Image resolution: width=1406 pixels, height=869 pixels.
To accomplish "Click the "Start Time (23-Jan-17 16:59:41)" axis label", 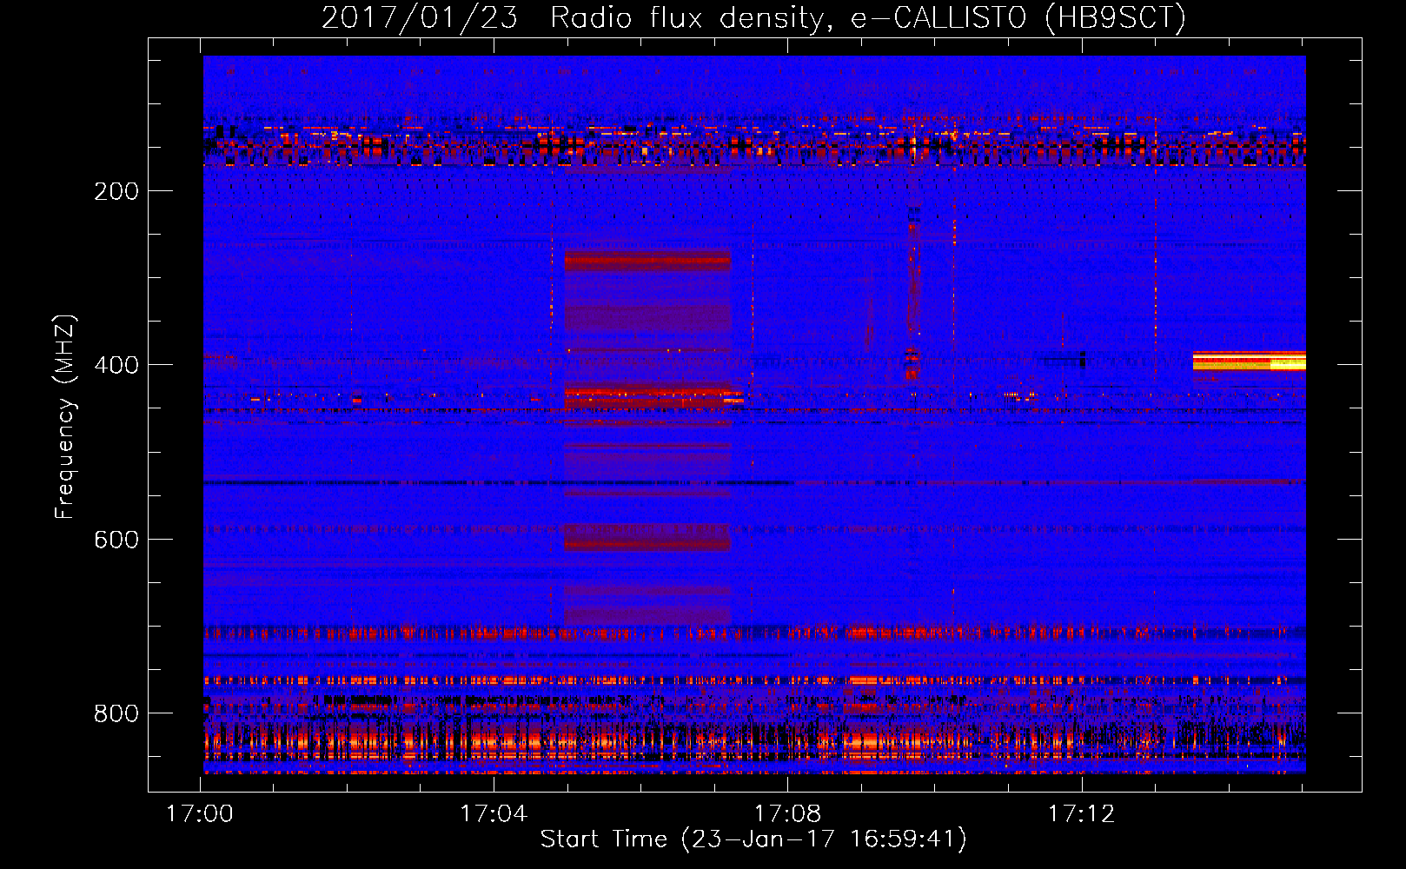I will [753, 839].
